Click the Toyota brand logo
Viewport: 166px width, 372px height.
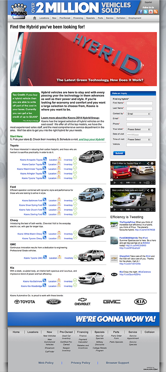click(x=25, y=302)
